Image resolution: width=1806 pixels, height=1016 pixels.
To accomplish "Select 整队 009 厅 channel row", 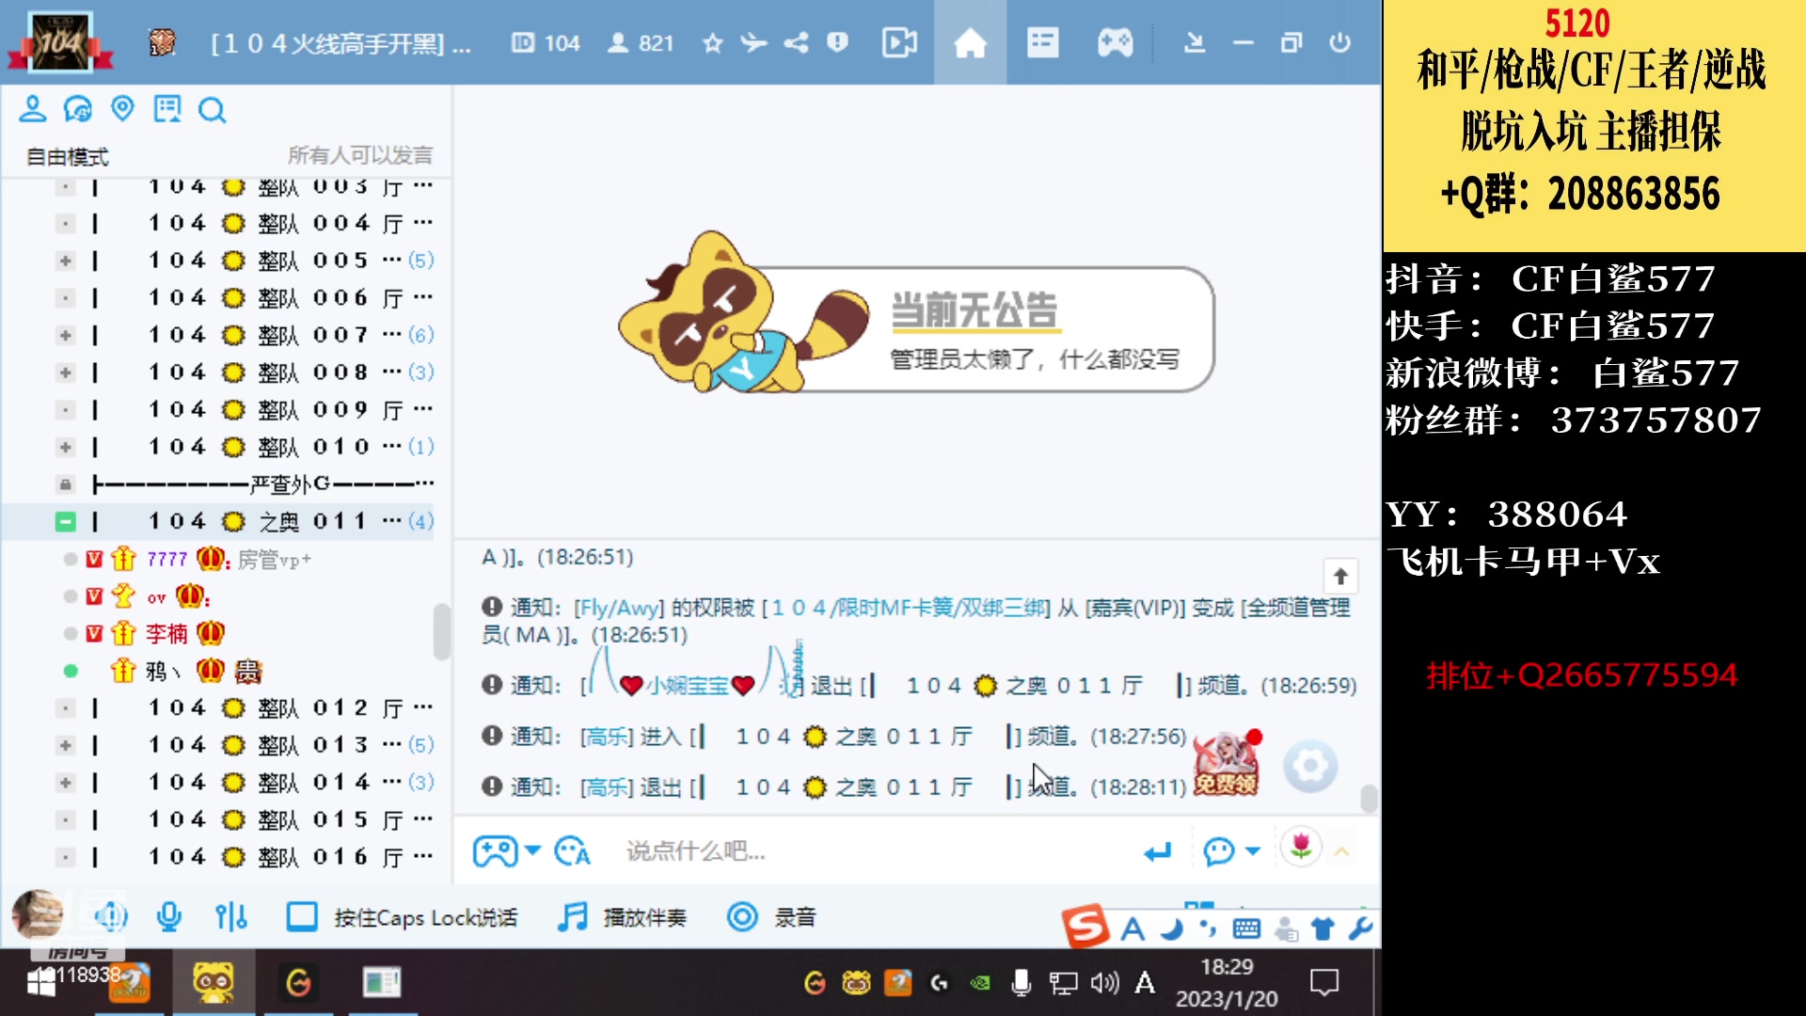I will click(224, 410).
